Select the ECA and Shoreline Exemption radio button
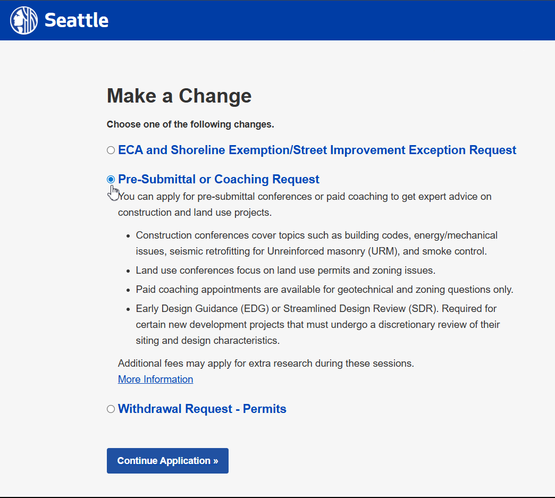The width and height of the screenshot is (555, 498). point(111,150)
